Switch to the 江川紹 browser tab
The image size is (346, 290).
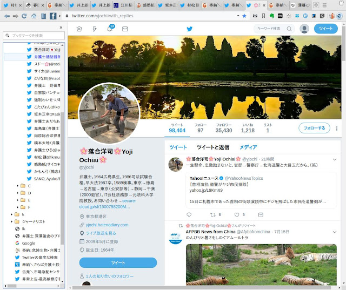123,5
